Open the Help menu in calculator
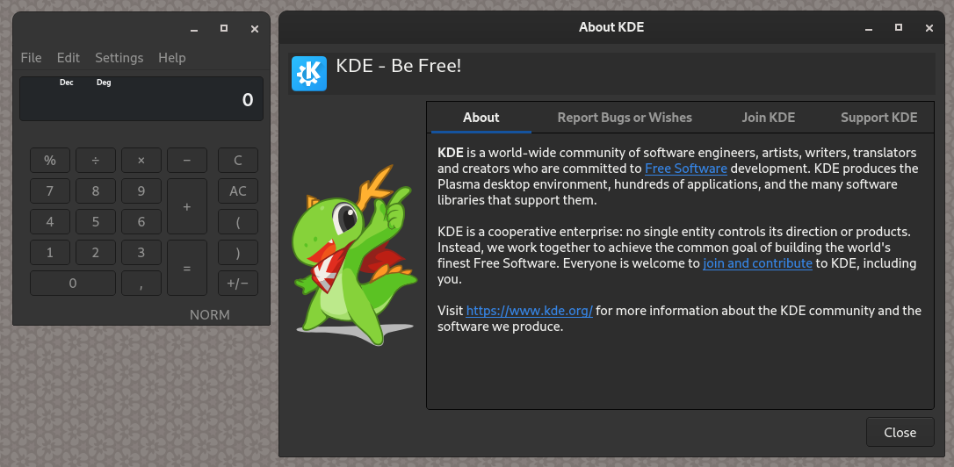The width and height of the screenshot is (954, 467). coord(172,58)
